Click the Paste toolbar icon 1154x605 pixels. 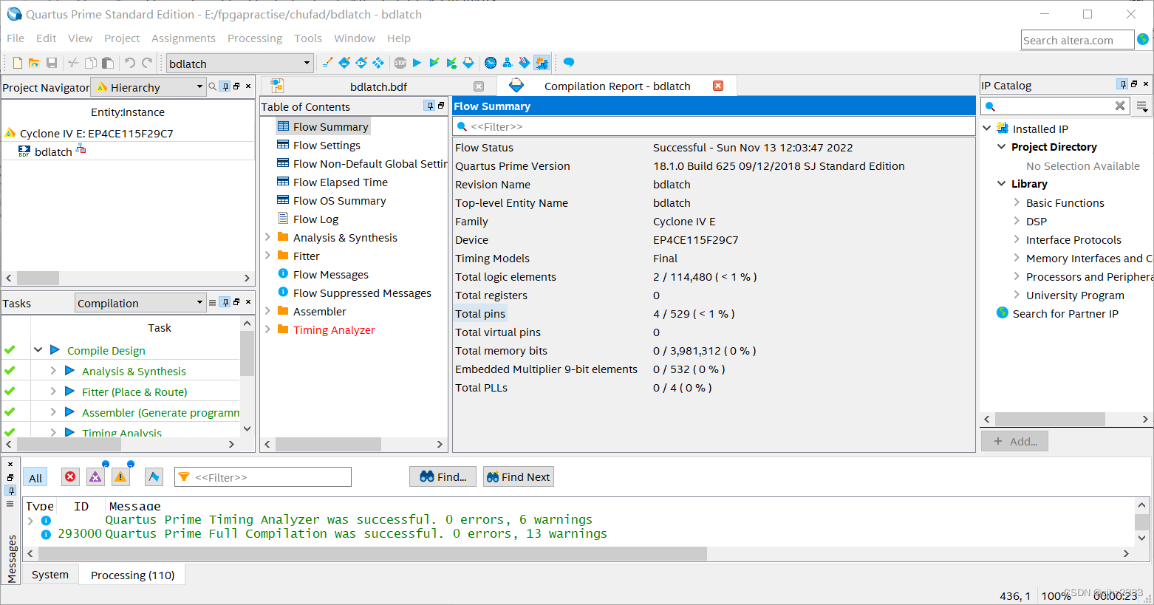[x=108, y=63]
